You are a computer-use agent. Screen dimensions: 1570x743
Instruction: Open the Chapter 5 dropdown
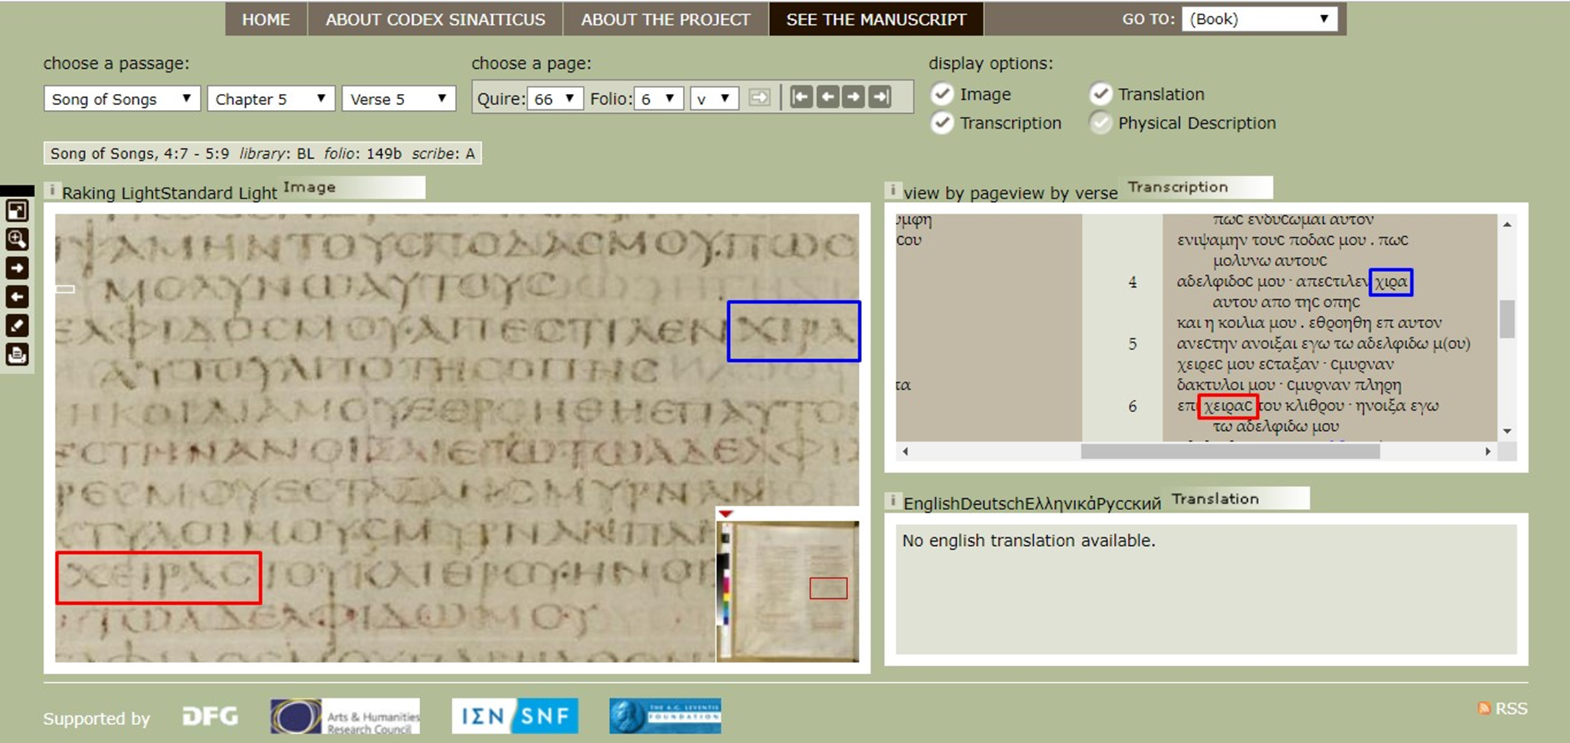[271, 99]
